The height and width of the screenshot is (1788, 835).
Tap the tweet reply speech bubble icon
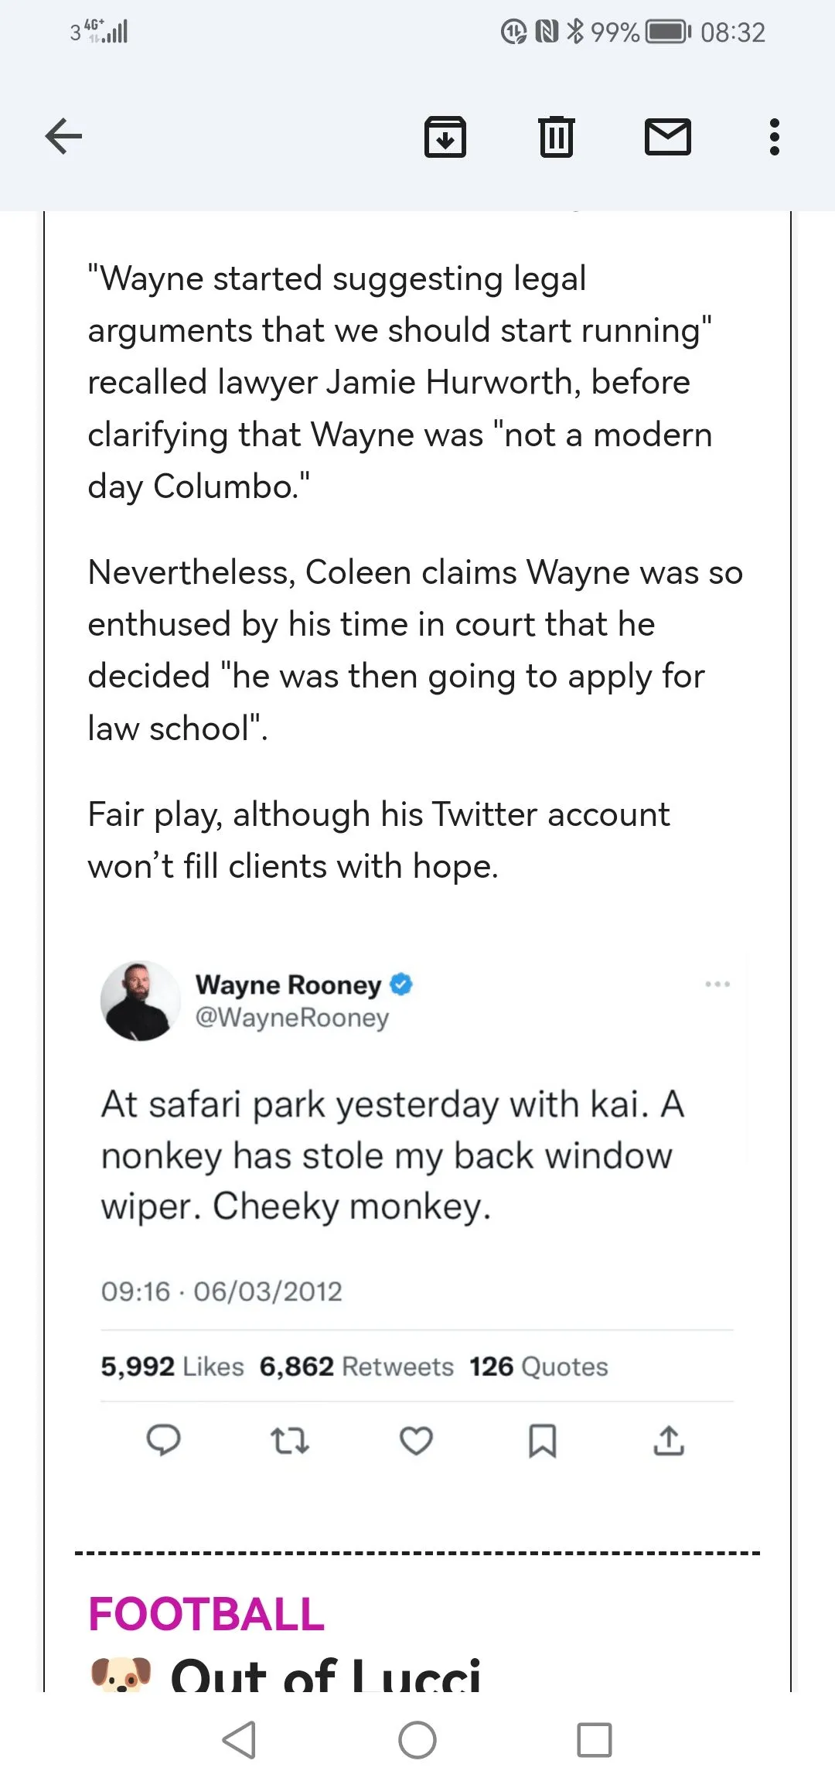(163, 1441)
